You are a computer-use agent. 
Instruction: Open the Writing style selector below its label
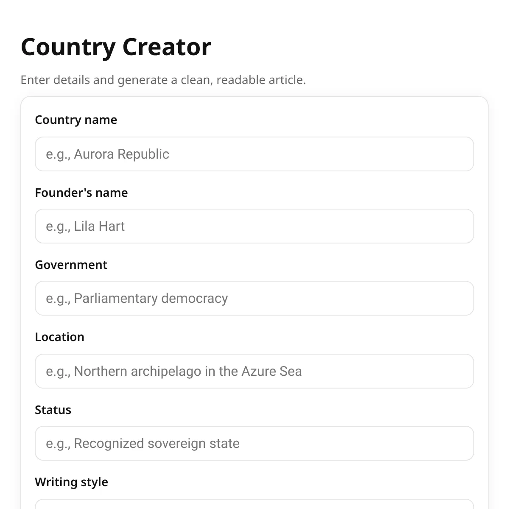click(x=255, y=504)
